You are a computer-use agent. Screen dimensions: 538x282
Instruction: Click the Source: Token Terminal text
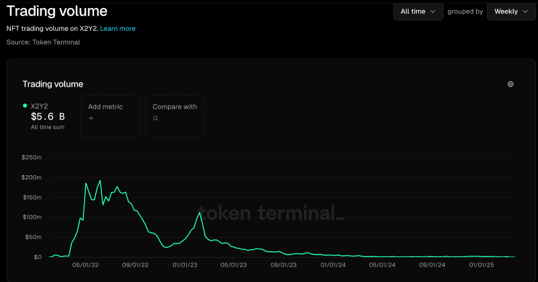pyautogui.click(x=43, y=42)
